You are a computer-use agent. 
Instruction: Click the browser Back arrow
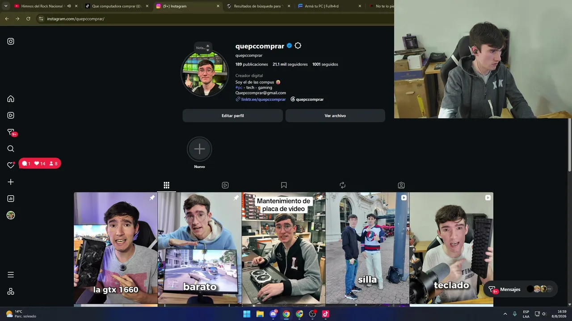pyautogui.click(x=7, y=19)
